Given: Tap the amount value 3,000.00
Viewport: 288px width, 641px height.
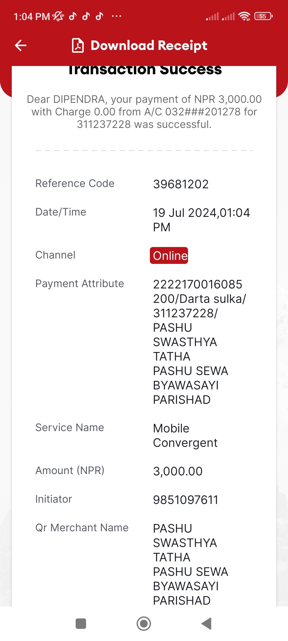Looking at the screenshot, I should click(x=178, y=471).
